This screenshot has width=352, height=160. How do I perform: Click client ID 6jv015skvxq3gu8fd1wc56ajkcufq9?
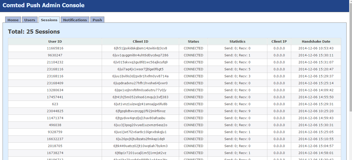141,62
